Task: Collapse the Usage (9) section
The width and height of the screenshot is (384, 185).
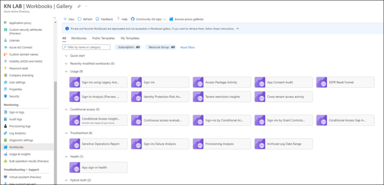Action: 66,71
